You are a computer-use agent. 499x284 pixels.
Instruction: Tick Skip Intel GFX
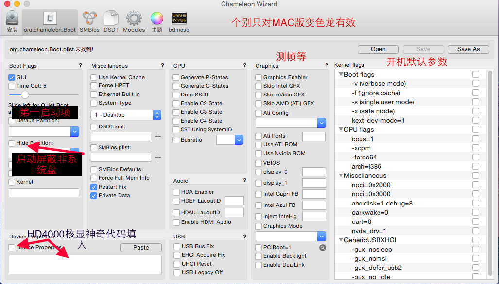click(258, 86)
